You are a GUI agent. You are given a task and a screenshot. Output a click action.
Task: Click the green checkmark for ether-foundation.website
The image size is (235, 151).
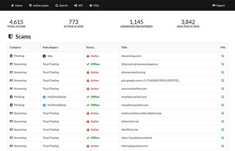point(88,138)
